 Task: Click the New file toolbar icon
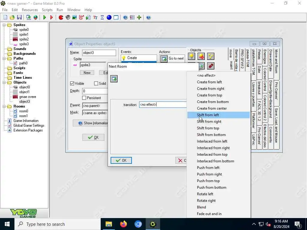pos(5,17)
